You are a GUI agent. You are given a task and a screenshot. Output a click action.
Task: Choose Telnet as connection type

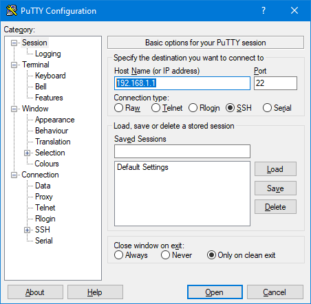point(155,108)
